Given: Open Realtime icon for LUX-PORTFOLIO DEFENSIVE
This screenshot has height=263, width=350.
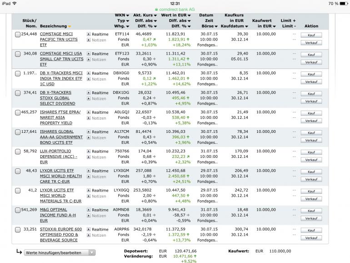Looking at the screenshot, I should (89, 151).
